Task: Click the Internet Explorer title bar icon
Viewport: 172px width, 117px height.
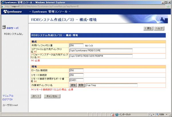Action: [2, 2]
